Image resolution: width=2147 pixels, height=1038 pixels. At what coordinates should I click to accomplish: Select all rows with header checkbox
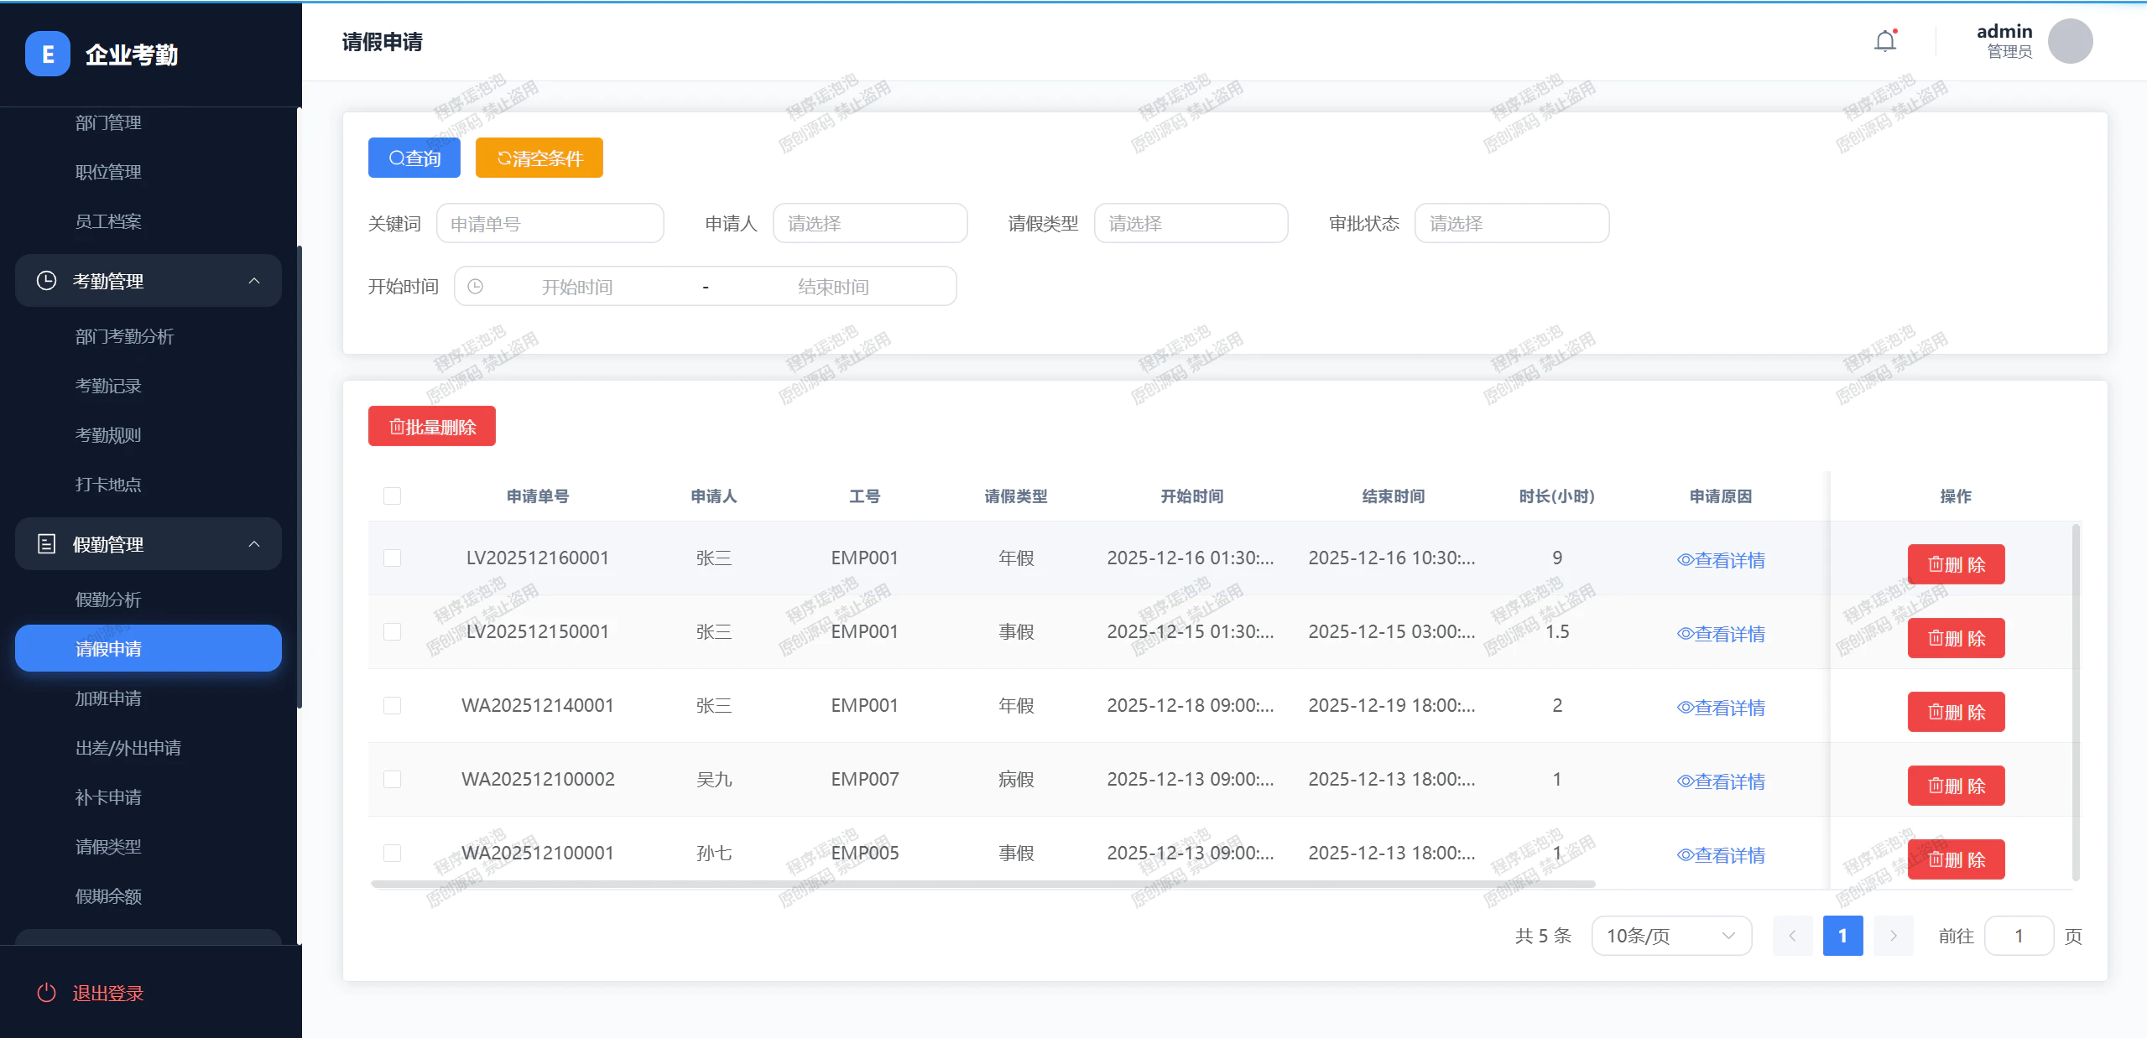point(392,496)
